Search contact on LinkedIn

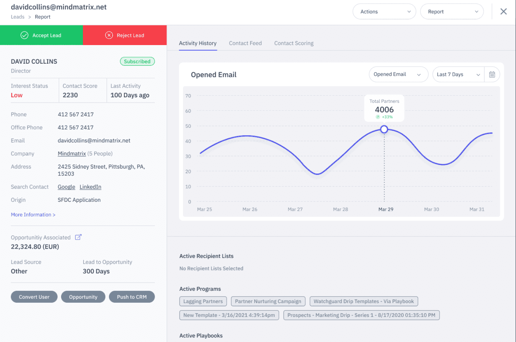point(90,187)
